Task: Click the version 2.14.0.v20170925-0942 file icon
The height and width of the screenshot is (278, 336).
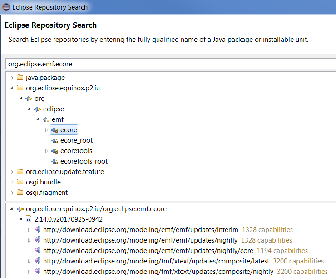Action: (x=29, y=219)
